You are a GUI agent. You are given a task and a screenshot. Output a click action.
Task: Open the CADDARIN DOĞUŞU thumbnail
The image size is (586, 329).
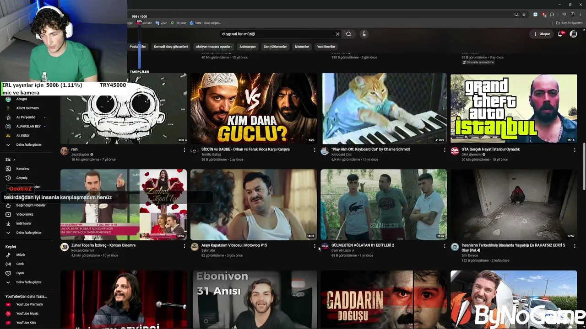click(x=384, y=299)
